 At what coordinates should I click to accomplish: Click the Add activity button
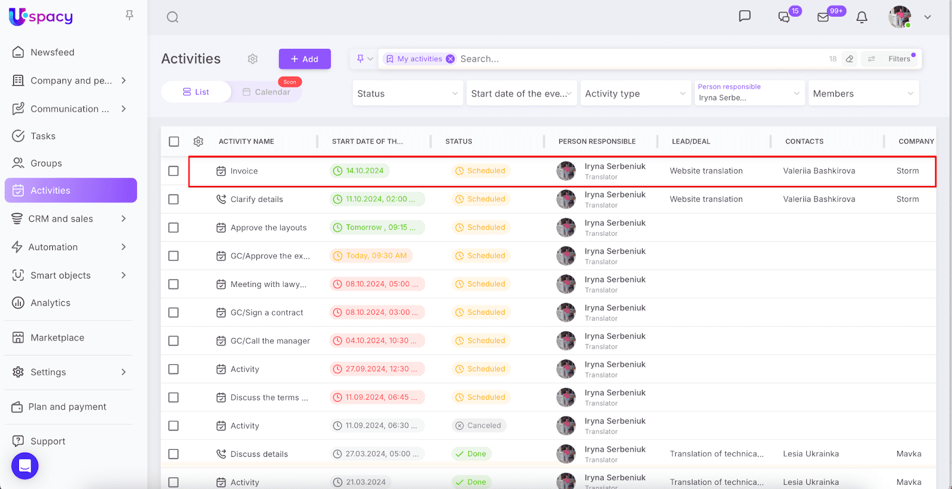click(305, 59)
